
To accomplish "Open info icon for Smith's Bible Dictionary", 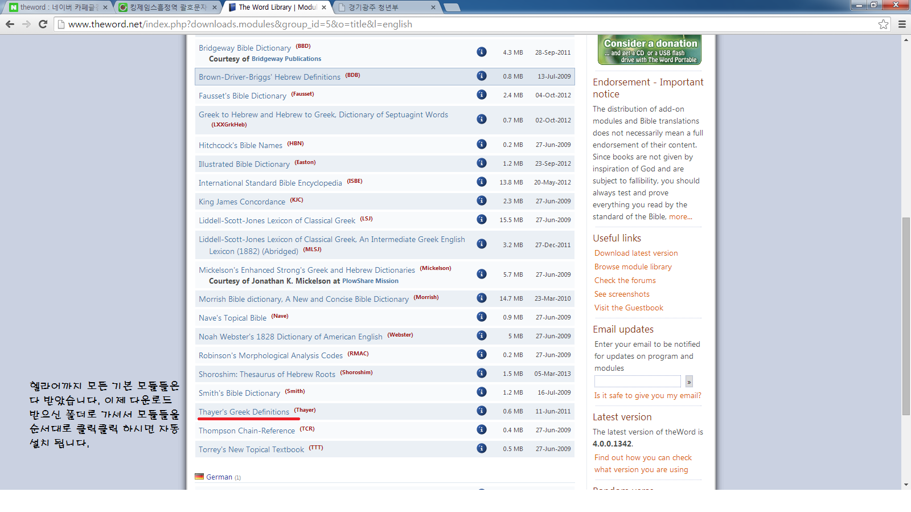I will point(482,392).
